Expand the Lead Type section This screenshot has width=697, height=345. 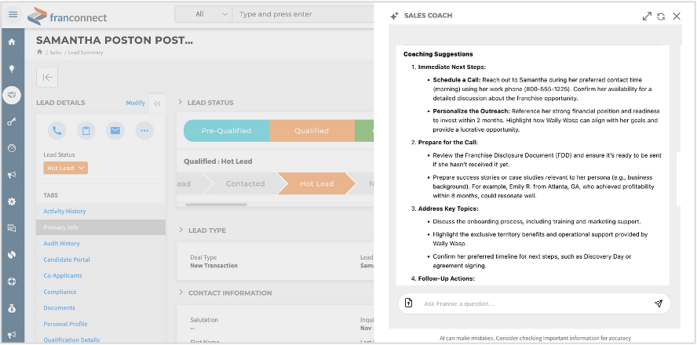[x=180, y=231]
